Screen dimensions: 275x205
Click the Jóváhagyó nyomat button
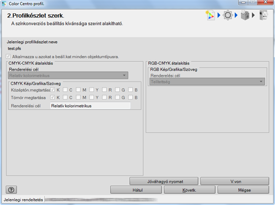pos(164,182)
